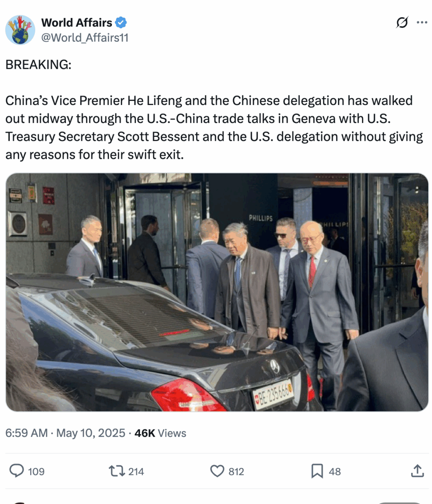Screen dimensions: 432x504
Task: Click the 214 reposts count
Action: [136, 472]
